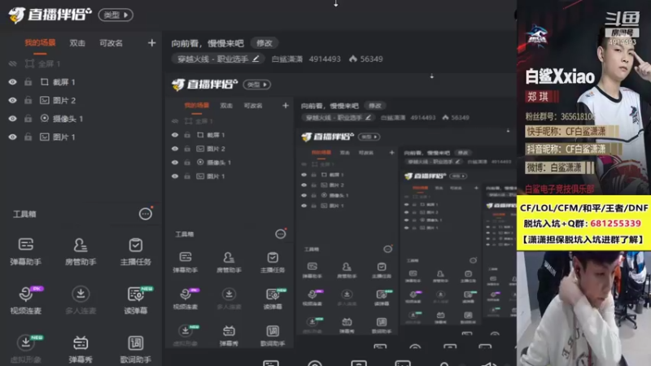Select 双击 tab in the first nested preview
Image resolution: width=651 pixels, height=366 pixels.
[x=226, y=106]
